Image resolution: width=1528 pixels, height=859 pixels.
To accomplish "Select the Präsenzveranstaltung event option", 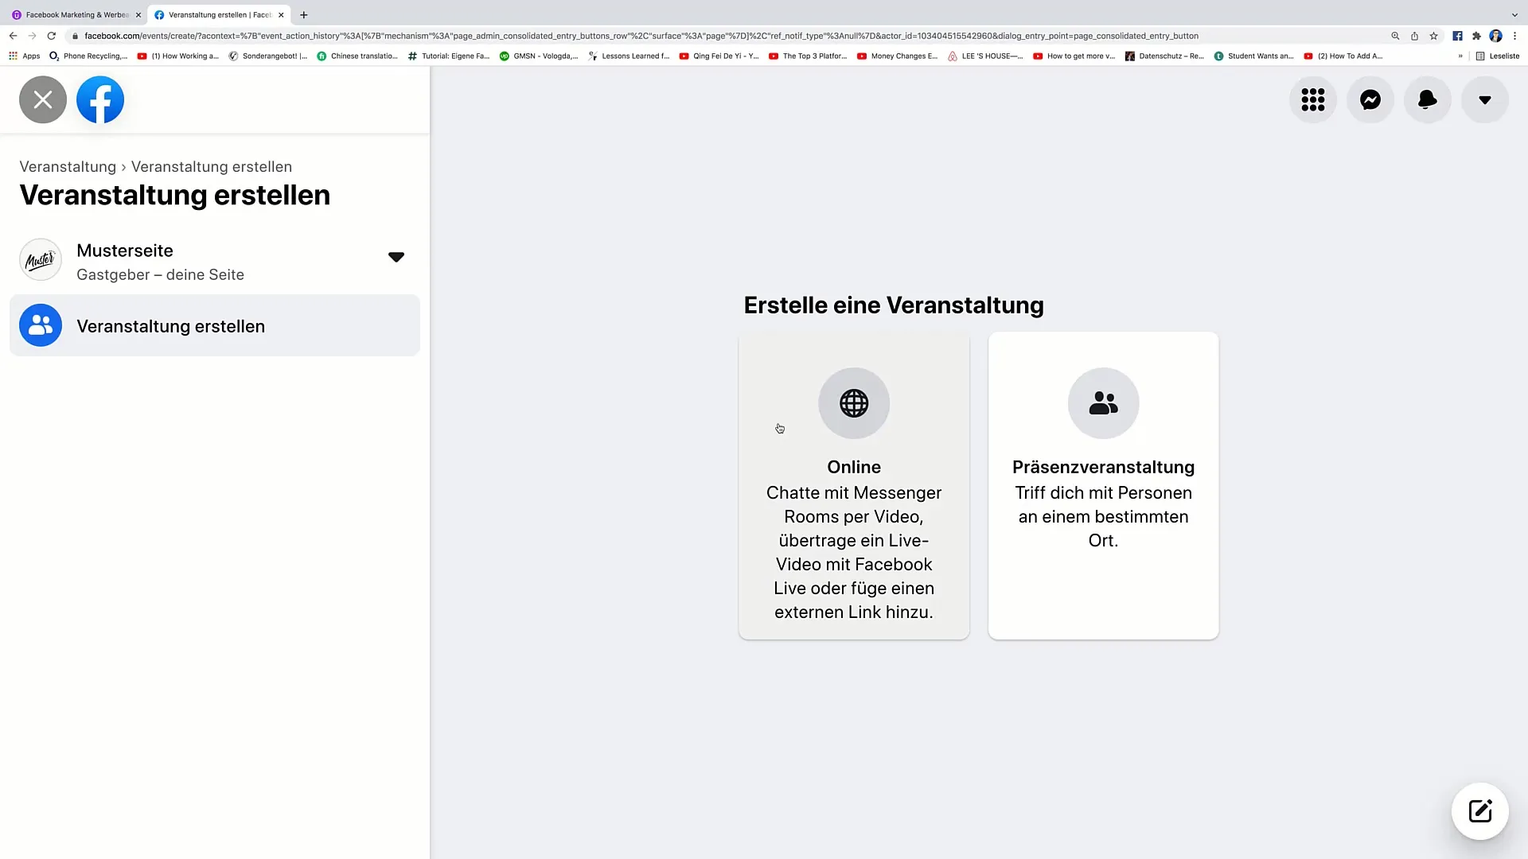I will point(1103,486).
